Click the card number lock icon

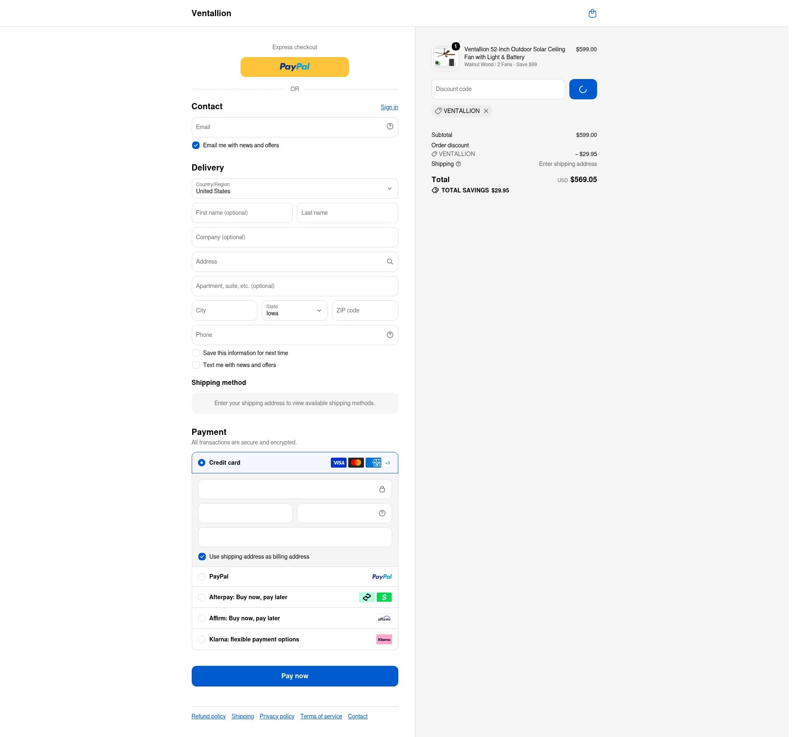[382, 489]
